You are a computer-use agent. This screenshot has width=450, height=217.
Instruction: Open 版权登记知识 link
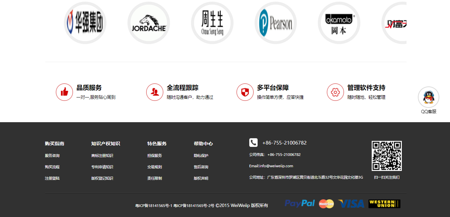[102, 178]
